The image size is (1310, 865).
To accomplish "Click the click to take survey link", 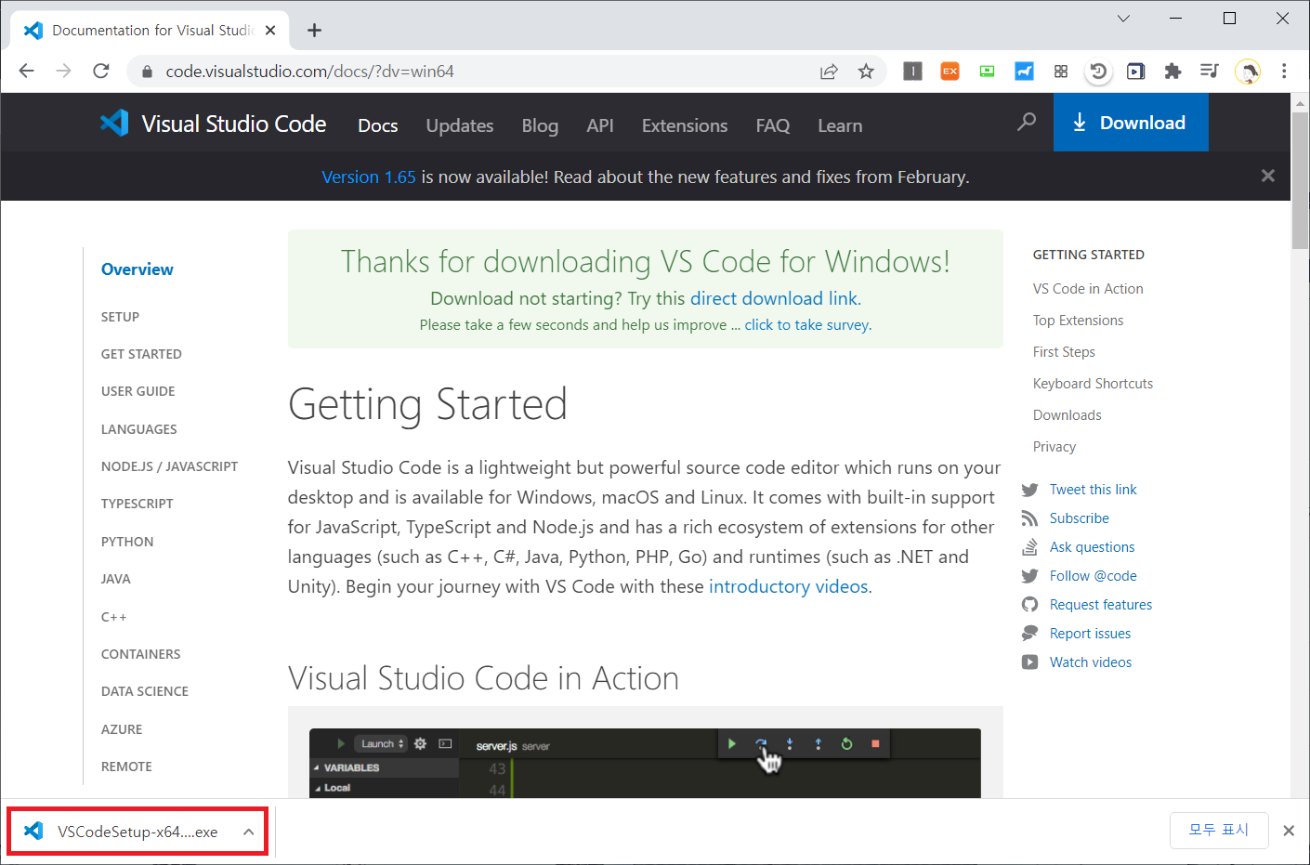I will (x=807, y=324).
